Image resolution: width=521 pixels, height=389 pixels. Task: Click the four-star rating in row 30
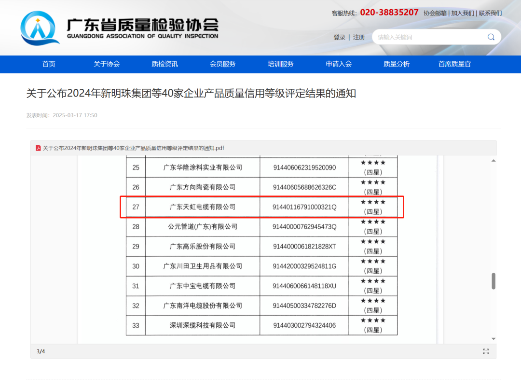point(373,266)
